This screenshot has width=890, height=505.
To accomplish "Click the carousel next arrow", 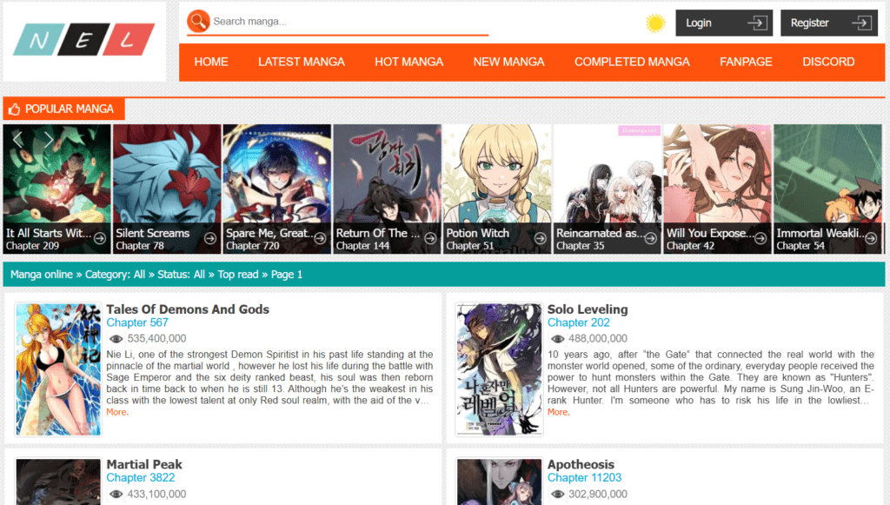I will 49,139.
